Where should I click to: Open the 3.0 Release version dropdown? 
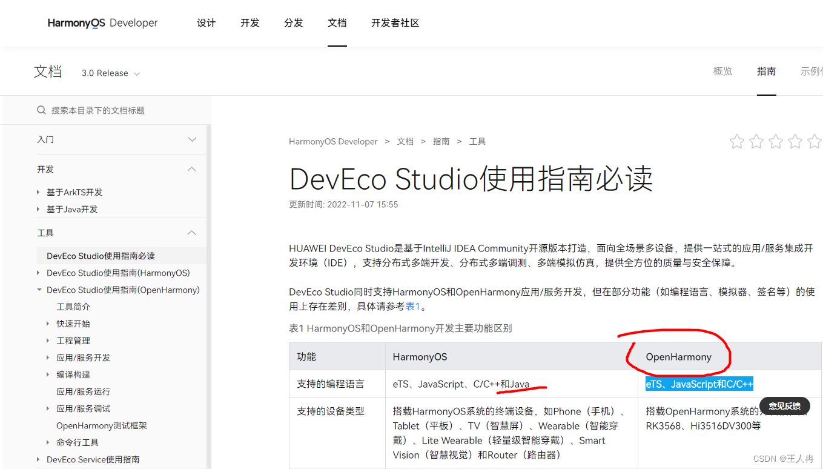click(x=111, y=73)
